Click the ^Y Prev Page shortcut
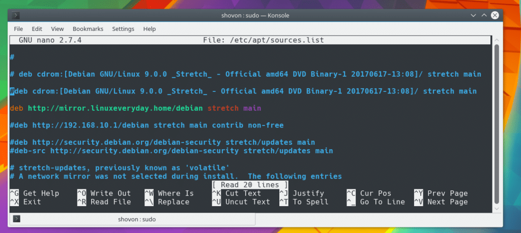The height and width of the screenshot is (233, 521). pyautogui.click(x=441, y=193)
